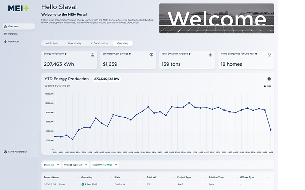Click the info icon next to Energy Production
Screen dimensions: 305x190
[66, 54]
